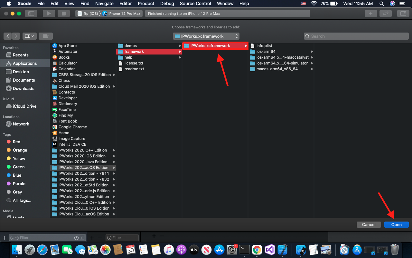
Task: Expand the macos-arm64_x86_64 folder arrow
Action: click(312, 69)
